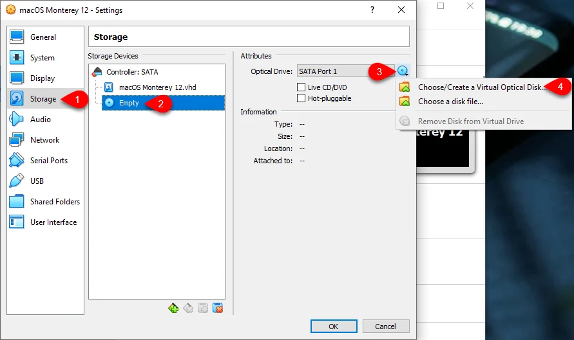Maximize the background VirtualBox window
The height and width of the screenshot is (340, 574).
pos(441,6)
